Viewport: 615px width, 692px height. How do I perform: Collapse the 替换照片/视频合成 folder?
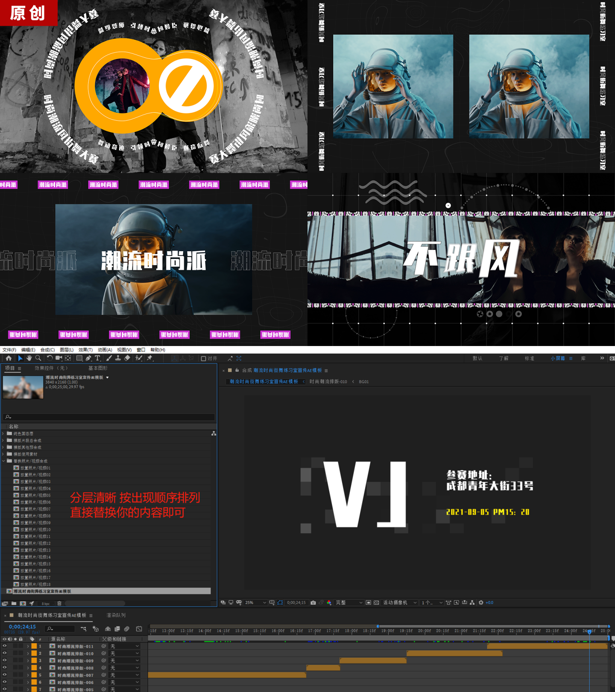tap(3, 461)
